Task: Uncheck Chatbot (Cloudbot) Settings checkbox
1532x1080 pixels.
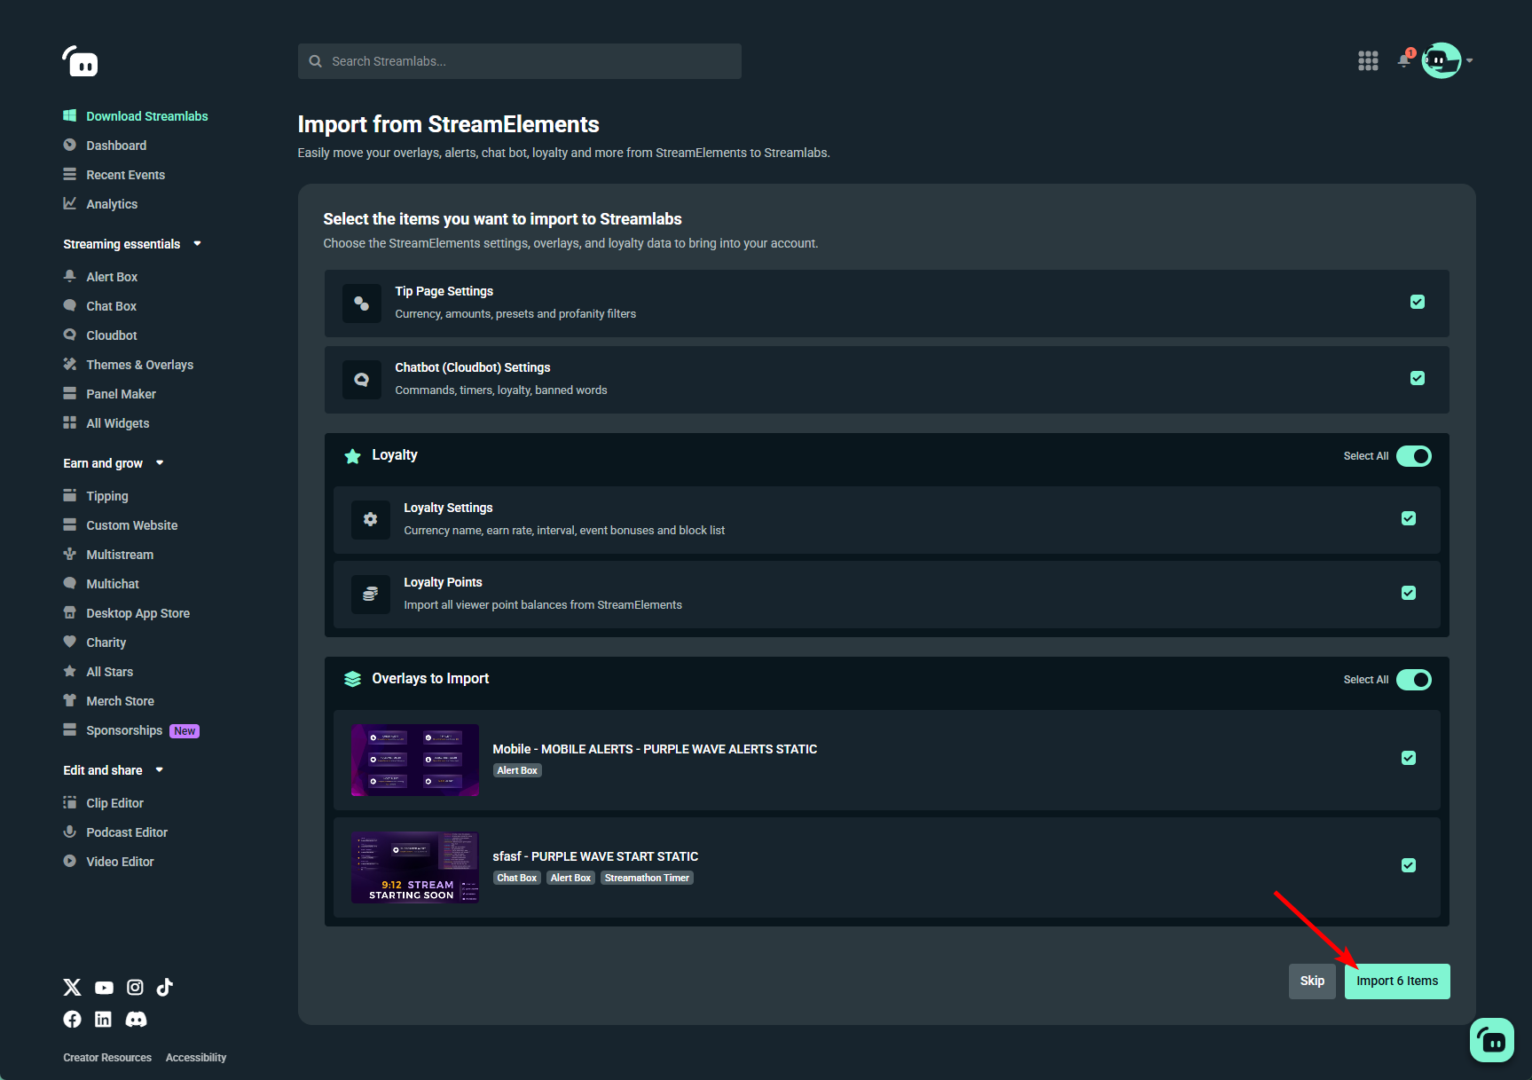Action: coord(1418,378)
